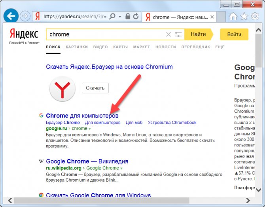The image size is (265, 207).
Task: Expand the ЕЩЁ menu
Action: pos(220,47)
